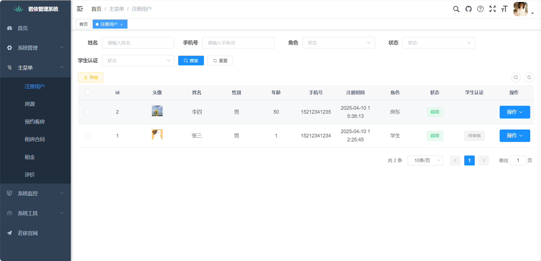Click the 房东 role cell
Image resolution: width=541 pixels, height=261 pixels.
tap(395, 112)
